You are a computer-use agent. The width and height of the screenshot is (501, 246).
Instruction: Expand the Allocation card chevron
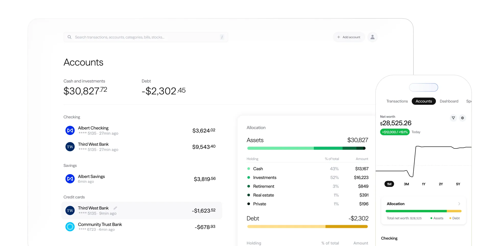coord(459,204)
